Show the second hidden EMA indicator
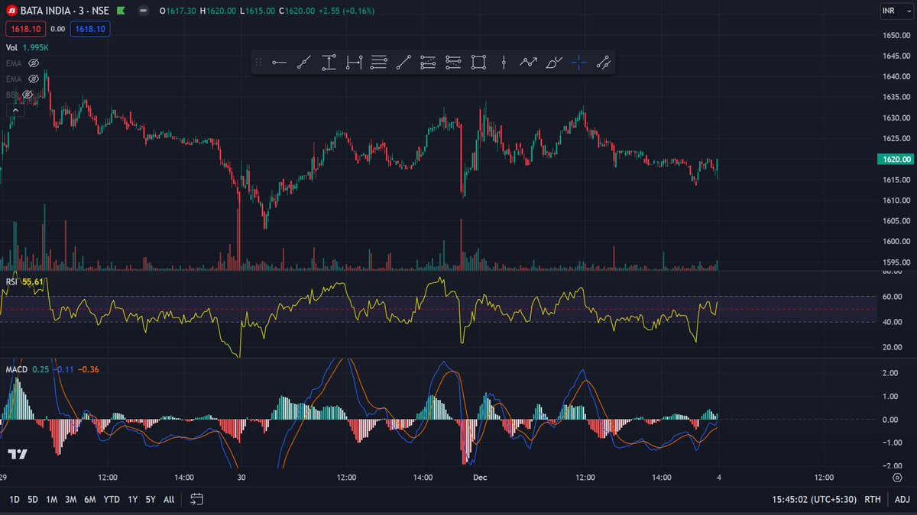 coord(34,79)
